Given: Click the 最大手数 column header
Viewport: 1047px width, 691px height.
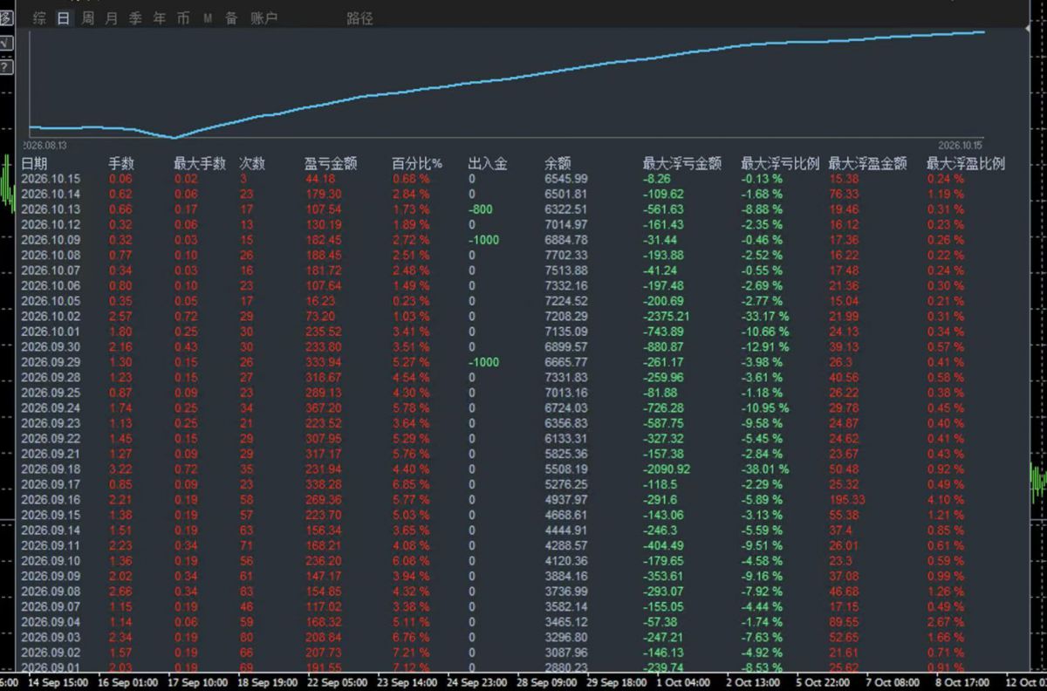Looking at the screenshot, I should [x=200, y=163].
